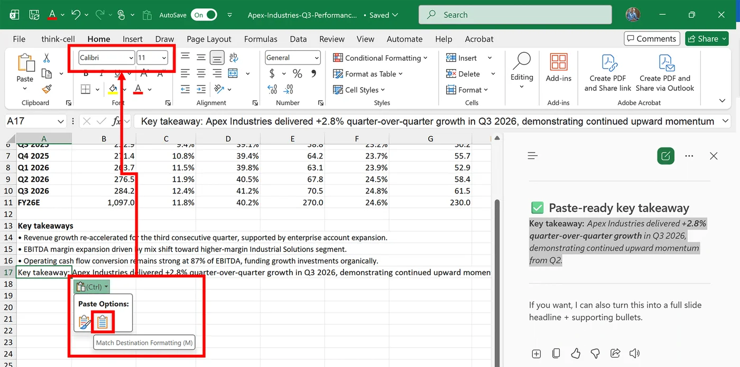Click the Undo arrow in title bar
The width and height of the screenshot is (740, 367).
pos(76,15)
